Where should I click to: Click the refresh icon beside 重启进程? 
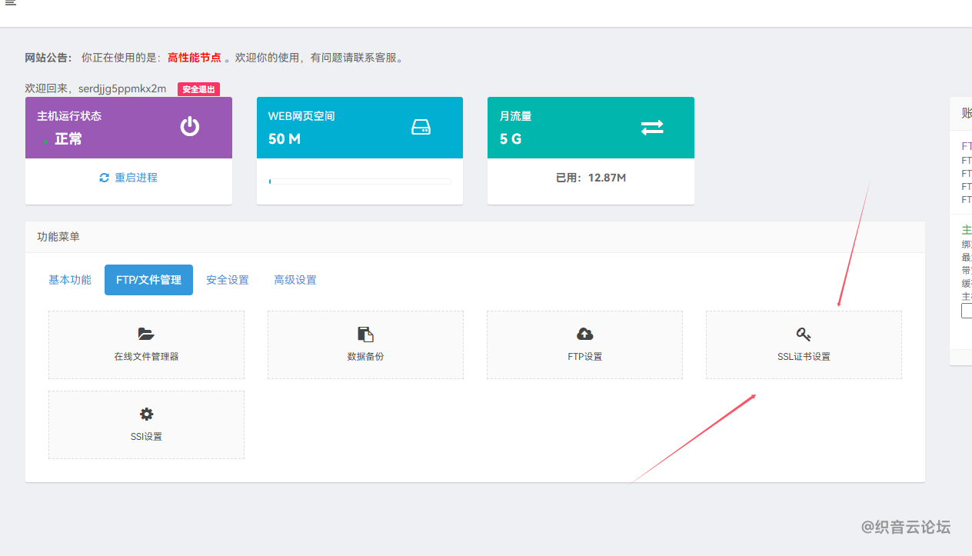pyautogui.click(x=105, y=178)
